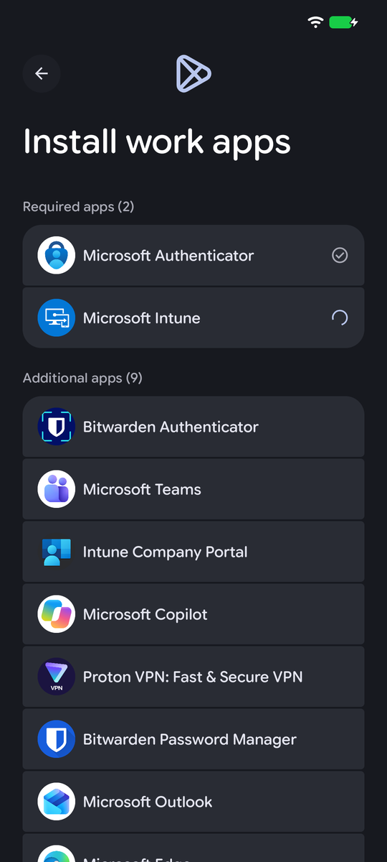Tap the Google Play logo at top
Image resolution: width=387 pixels, height=862 pixels.
[193, 74]
